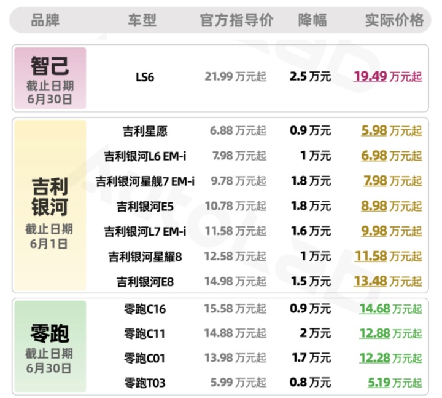Click the 零跑C11 model name
The width and height of the screenshot is (442, 398).
(145, 333)
